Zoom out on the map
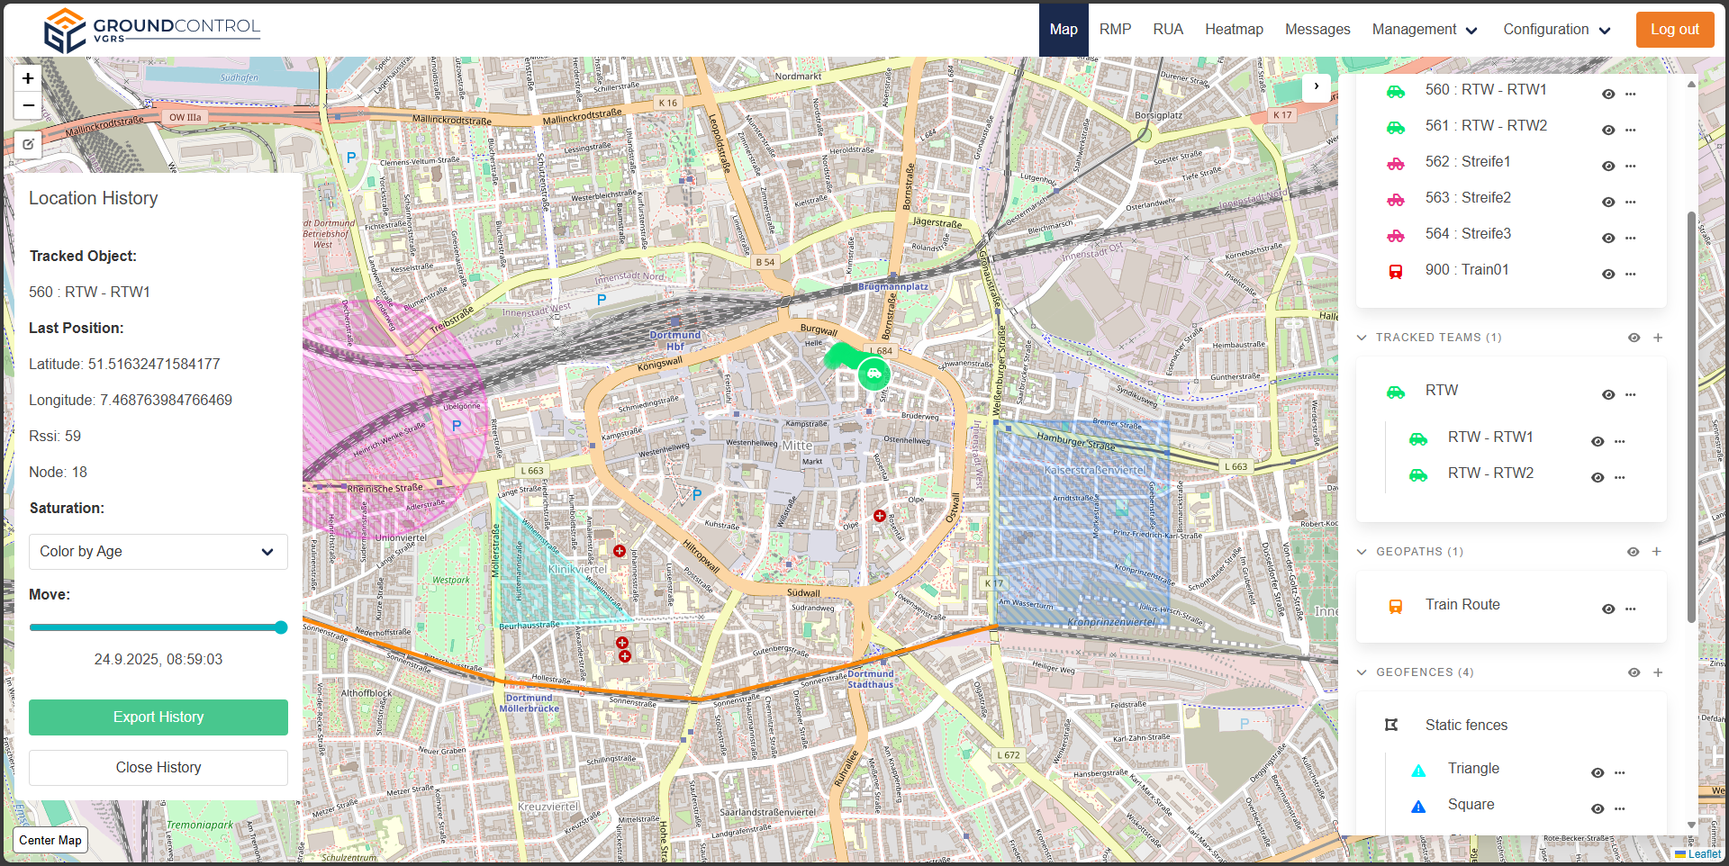1729x866 pixels. point(28,106)
